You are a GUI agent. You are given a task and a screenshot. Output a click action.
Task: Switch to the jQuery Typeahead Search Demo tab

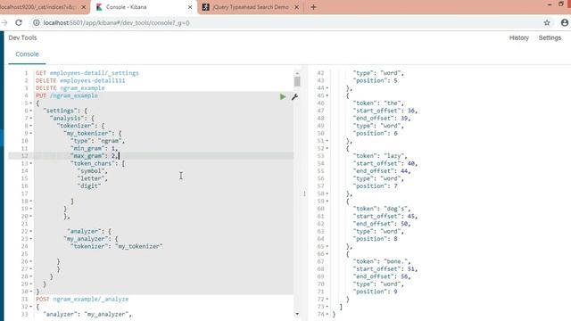251,7
